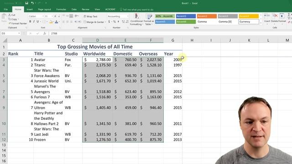Click the Tell me what you want to do box
Viewport: 292px width, 164px height.
[136, 10]
